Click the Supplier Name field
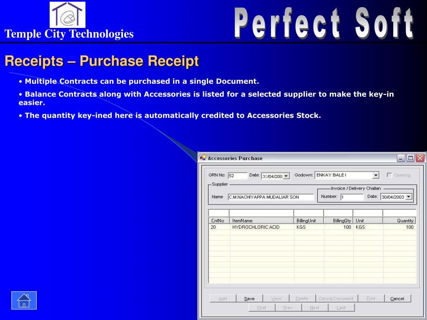The width and height of the screenshot is (427, 320). click(271, 197)
